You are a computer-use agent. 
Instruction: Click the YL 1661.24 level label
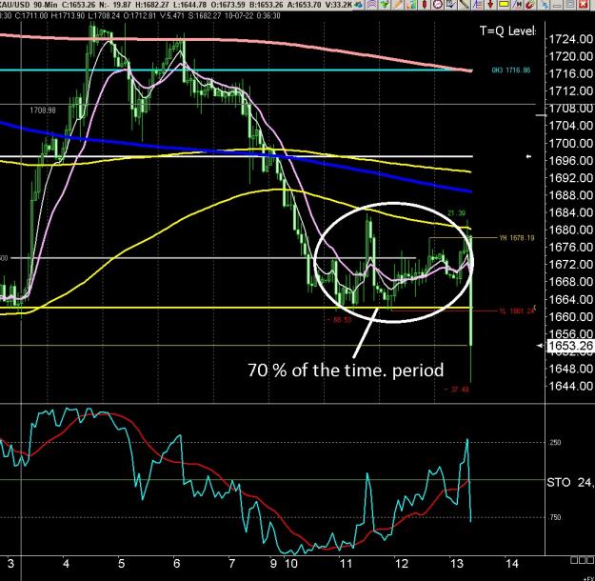tap(516, 311)
